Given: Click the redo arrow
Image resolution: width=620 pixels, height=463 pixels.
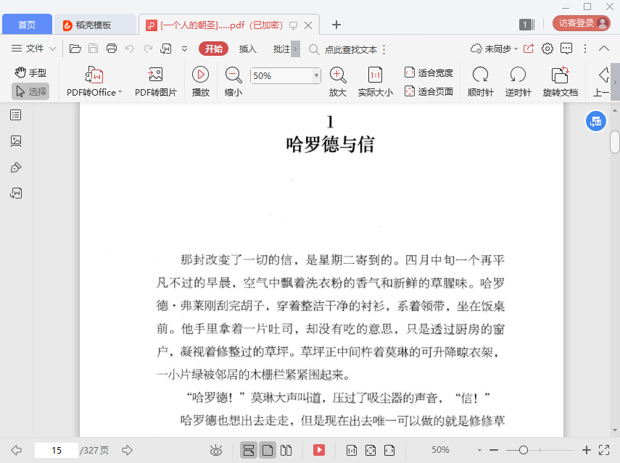Looking at the screenshot, I should point(148,49).
